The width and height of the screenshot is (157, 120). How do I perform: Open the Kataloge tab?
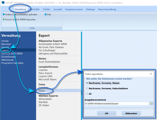pos(91,9)
